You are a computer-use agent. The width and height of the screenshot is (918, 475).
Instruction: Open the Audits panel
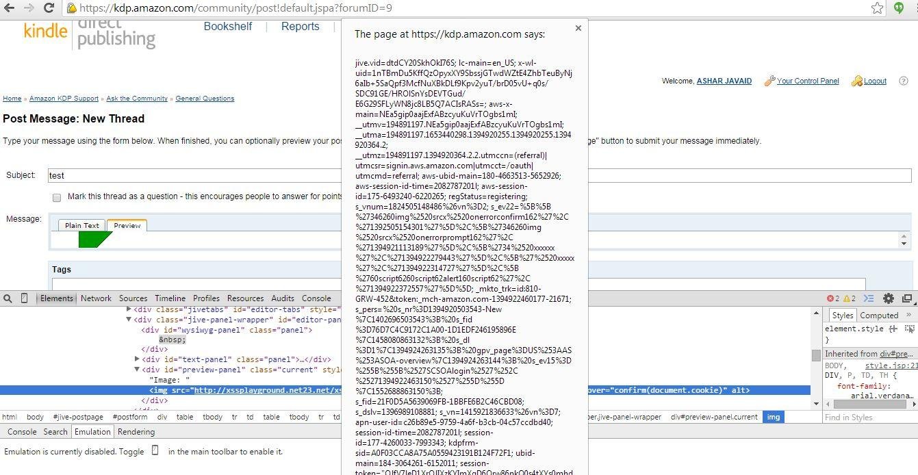(x=283, y=298)
